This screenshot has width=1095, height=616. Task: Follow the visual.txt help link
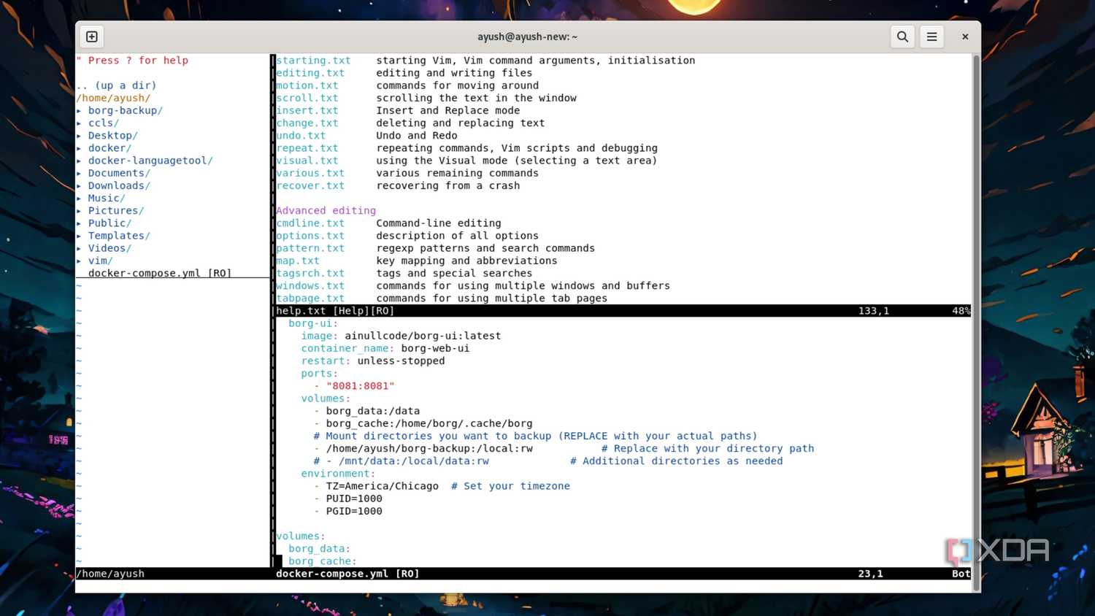click(307, 161)
